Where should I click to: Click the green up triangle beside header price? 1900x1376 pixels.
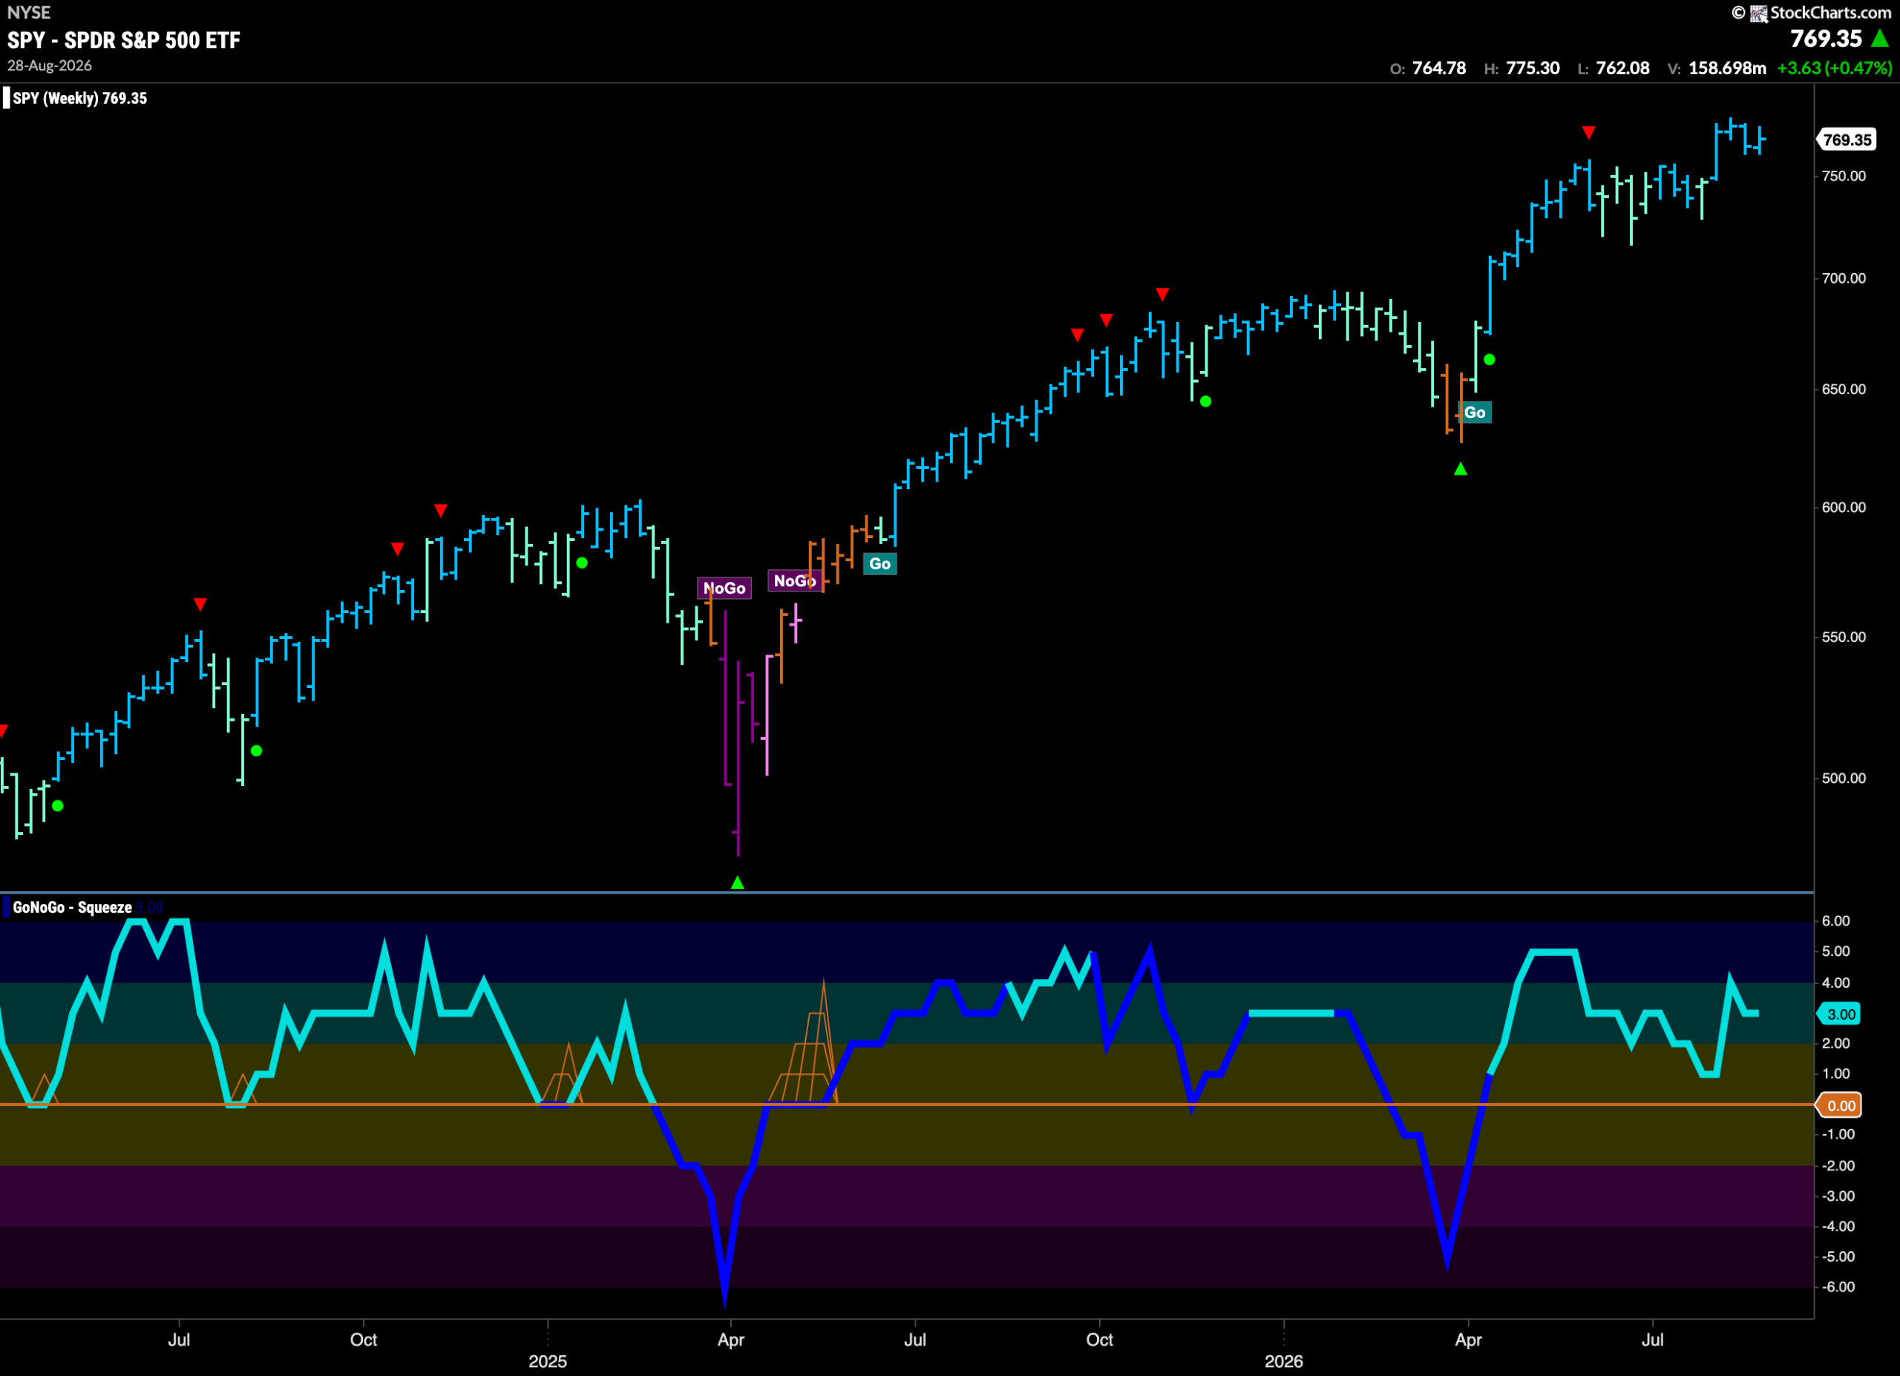coord(1880,39)
